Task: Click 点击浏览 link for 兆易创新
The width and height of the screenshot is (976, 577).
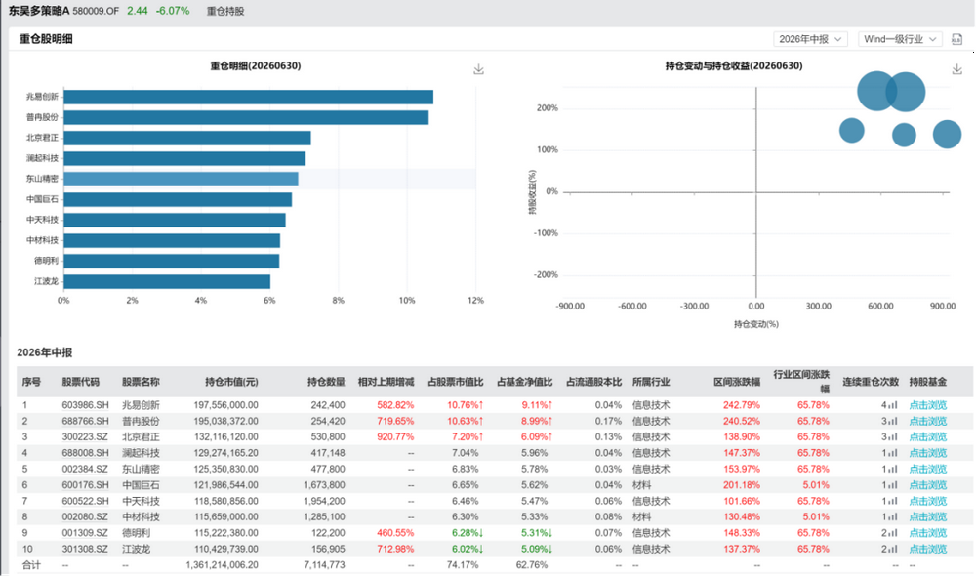Action: tap(927, 405)
